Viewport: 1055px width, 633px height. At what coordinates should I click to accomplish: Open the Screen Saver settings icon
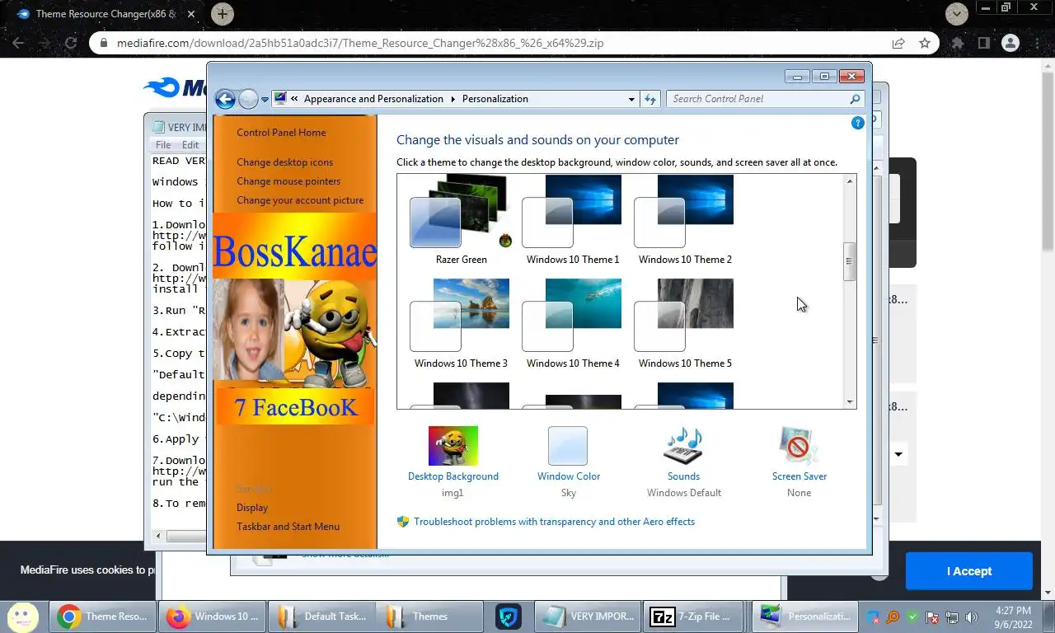pyautogui.click(x=799, y=446)
